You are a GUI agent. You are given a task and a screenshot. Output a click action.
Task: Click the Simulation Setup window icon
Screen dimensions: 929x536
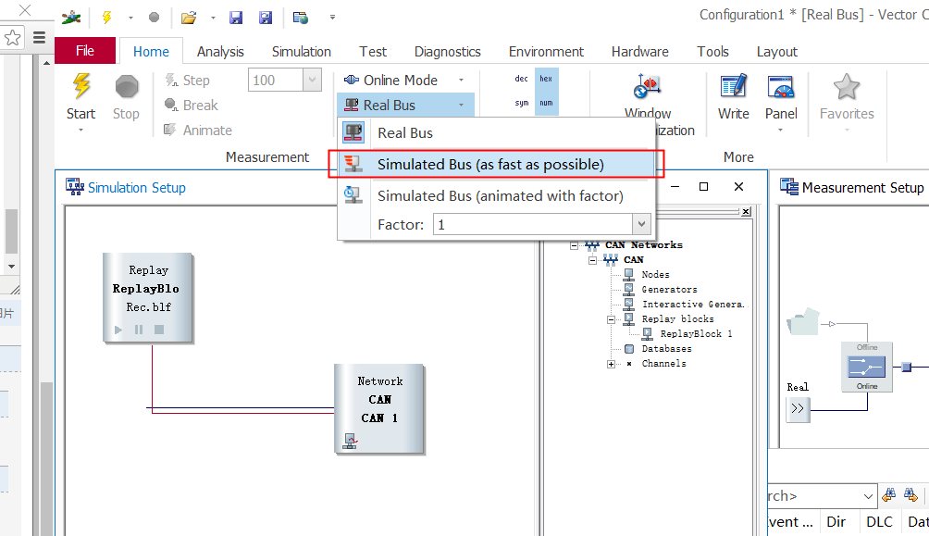(x=75, y=187)
